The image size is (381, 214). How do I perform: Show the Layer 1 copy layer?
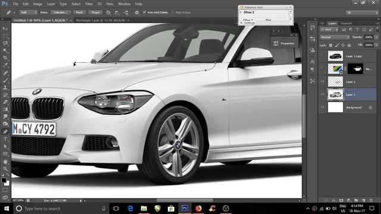tap(323, 56)
